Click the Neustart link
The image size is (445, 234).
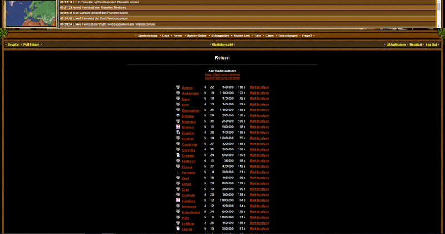point(416,45)
